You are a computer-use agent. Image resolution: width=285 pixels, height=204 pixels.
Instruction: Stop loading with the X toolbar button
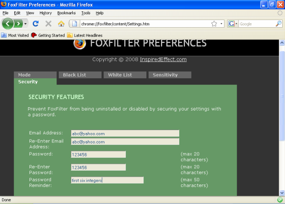point(48,24)
